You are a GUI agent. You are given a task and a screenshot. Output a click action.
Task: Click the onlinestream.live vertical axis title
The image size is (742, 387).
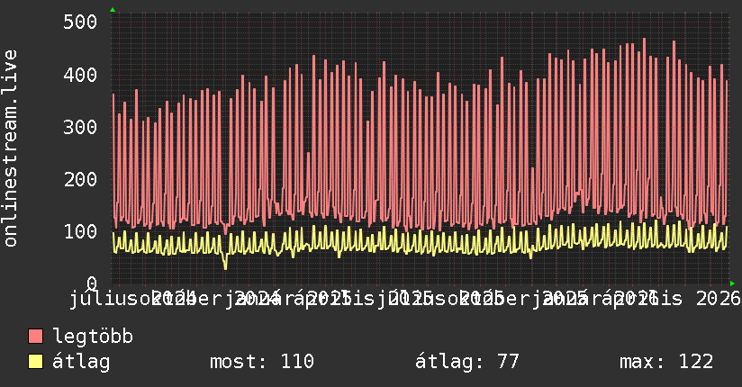(11, 148)
